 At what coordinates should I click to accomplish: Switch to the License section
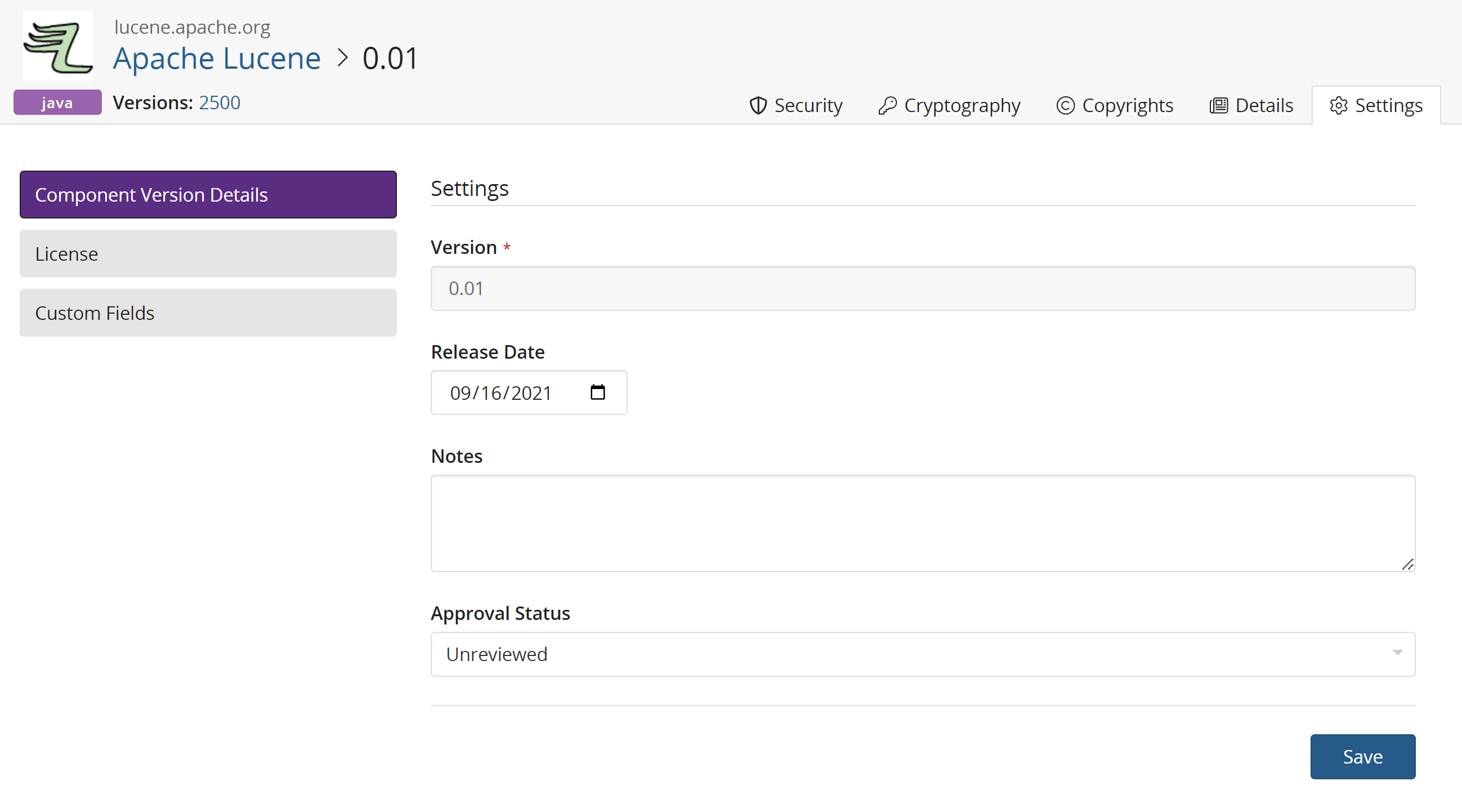point(208,254)
